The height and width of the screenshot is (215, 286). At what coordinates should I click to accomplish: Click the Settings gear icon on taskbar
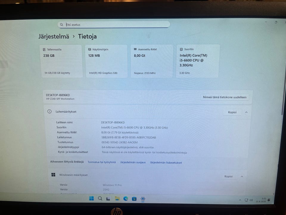tap(143, 199)
